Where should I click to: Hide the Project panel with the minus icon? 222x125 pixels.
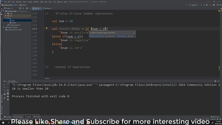click(30, 8)
